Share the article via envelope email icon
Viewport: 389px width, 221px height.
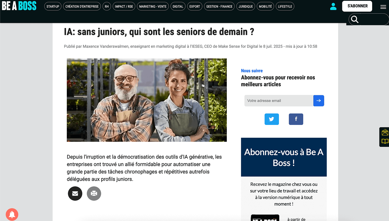tap(75, 193)
